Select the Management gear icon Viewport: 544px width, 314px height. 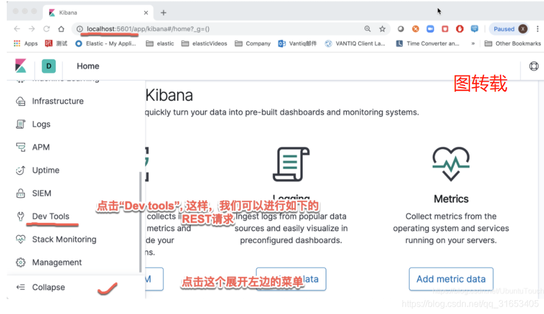(x=20, y=262)
